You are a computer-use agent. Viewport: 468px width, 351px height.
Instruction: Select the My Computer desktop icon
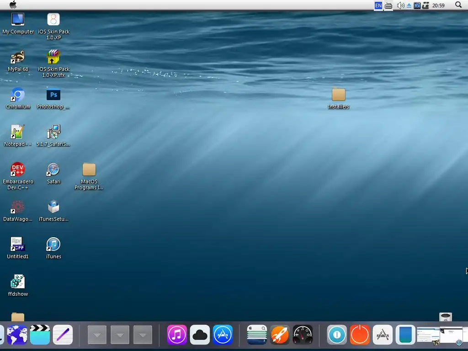click(18, 24)
